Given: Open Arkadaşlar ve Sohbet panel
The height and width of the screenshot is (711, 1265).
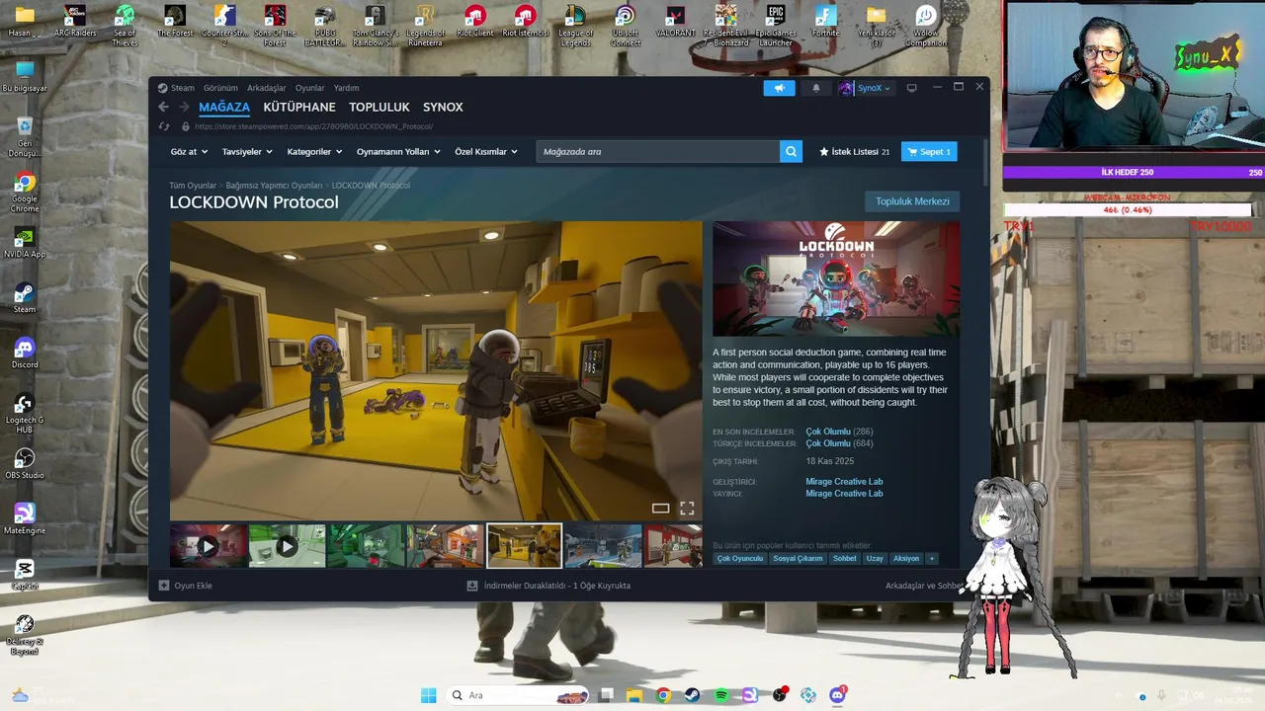Looking at the screenshot, I should tap(925, 586).
